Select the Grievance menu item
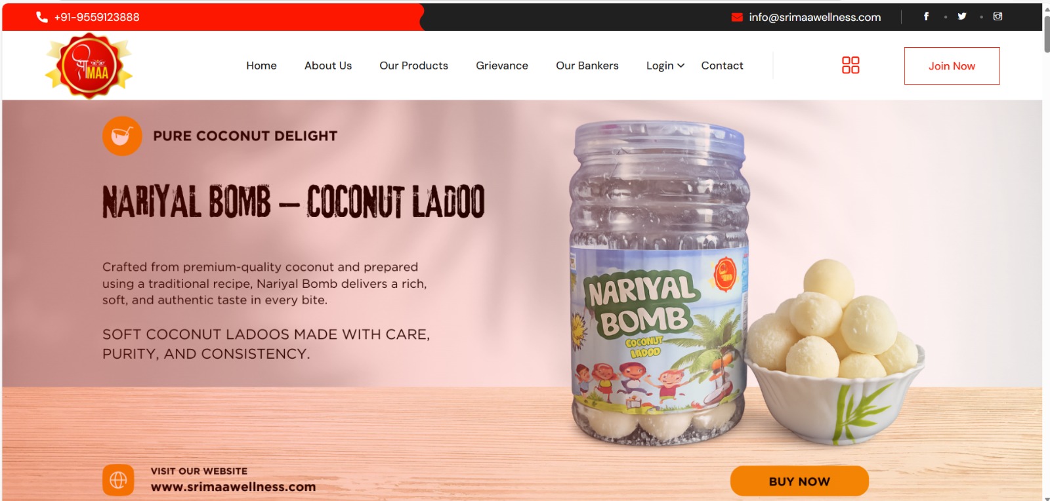This screenshot has width=1050, height=501. pyautogui.click(x=502, y=66)
